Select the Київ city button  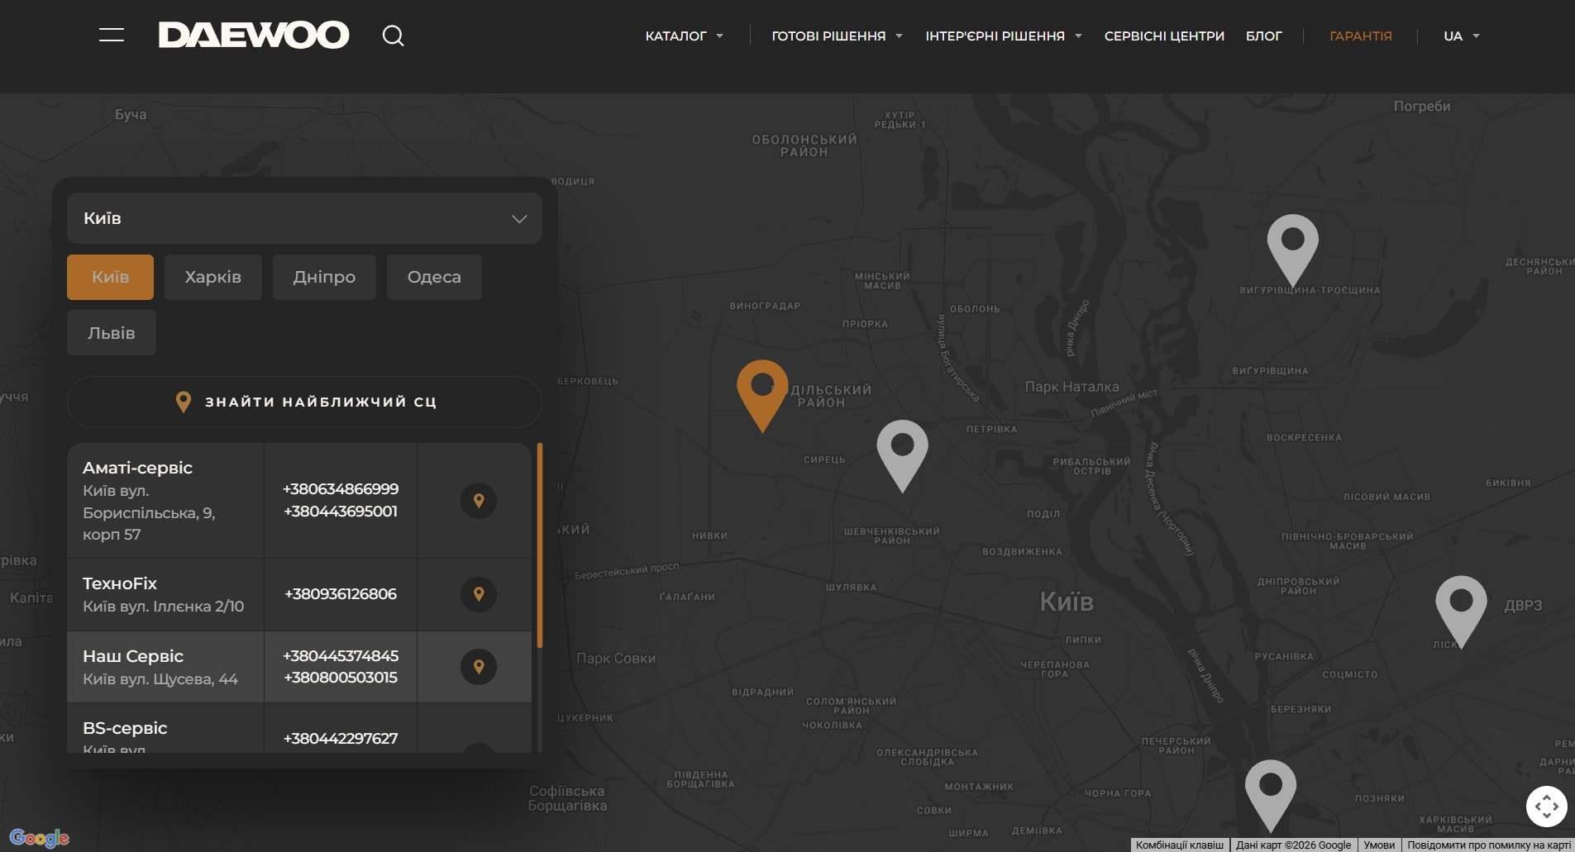point(110,277)
